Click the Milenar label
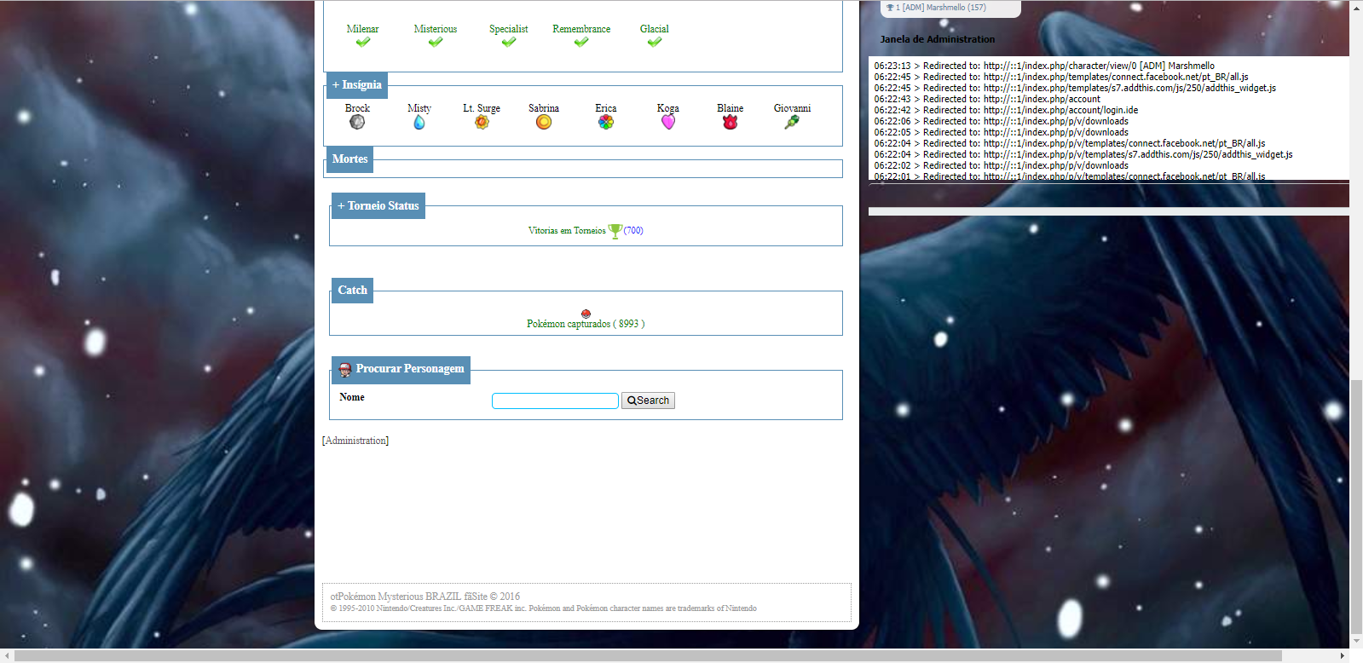Screen dimensions: 1363x663 (x=362, y=29)
